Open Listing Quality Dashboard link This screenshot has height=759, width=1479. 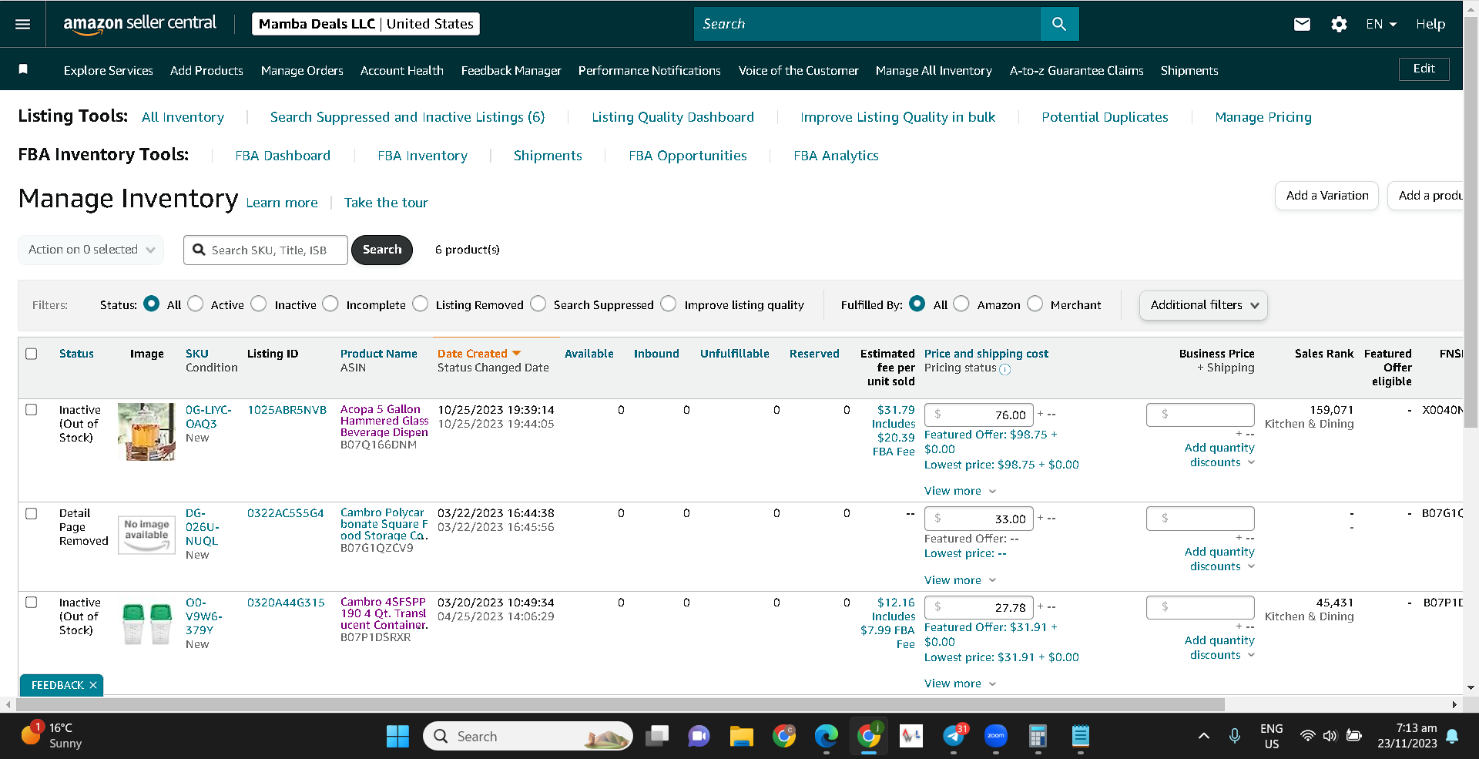coord(673,117)
